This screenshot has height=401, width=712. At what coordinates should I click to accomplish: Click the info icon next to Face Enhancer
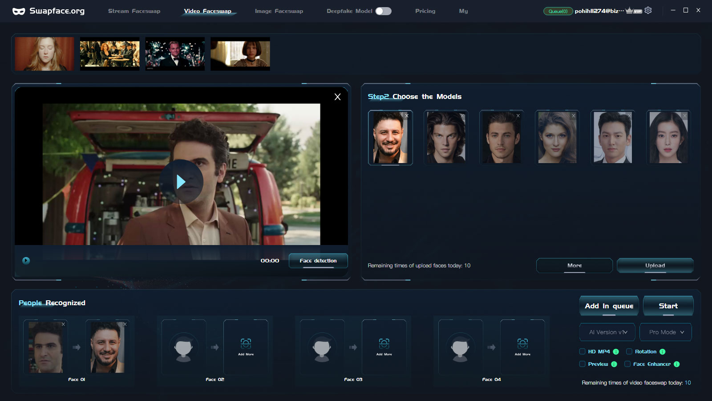pyautogui.click(x=676, y=364)
